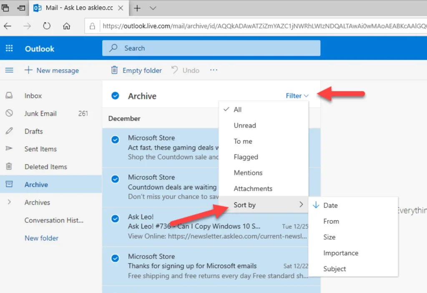Click the New folder link
The width and height of the screenshot is (427, 293).
(41, 238)
